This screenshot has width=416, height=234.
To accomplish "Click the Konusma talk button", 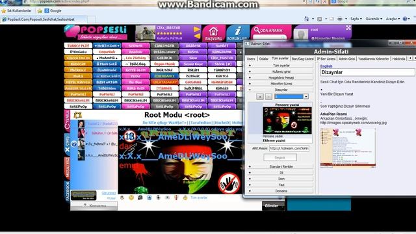I will click(94, 205).
